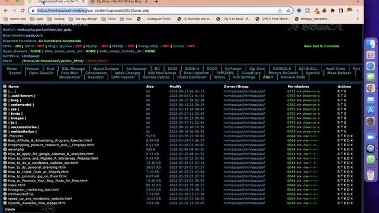Open the Home menu item
Viewport: 379px width, 213px height.
click(x=12, y=69)
